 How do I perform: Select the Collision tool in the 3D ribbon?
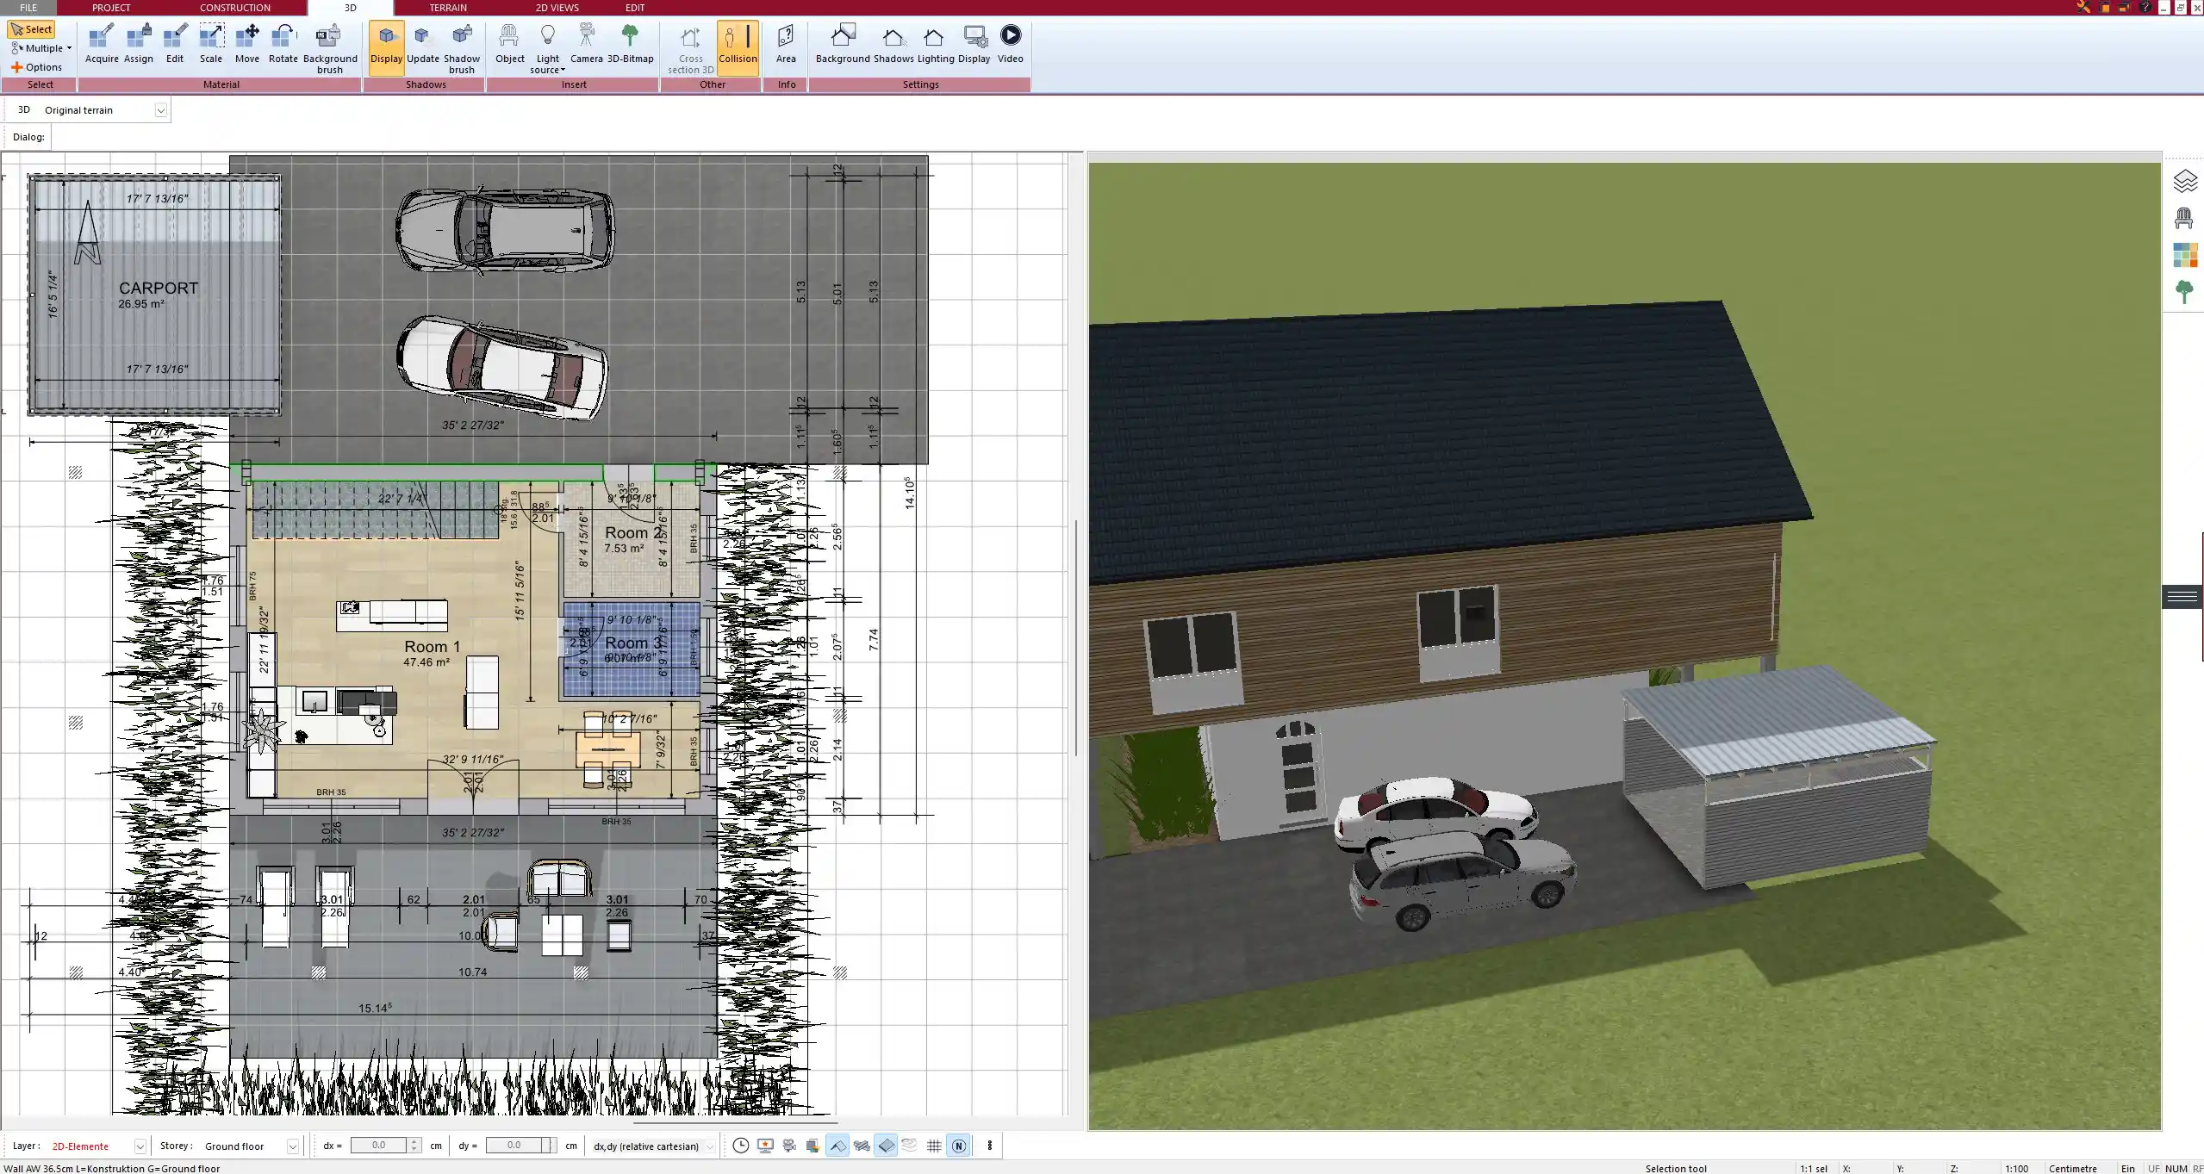[738, 45]
